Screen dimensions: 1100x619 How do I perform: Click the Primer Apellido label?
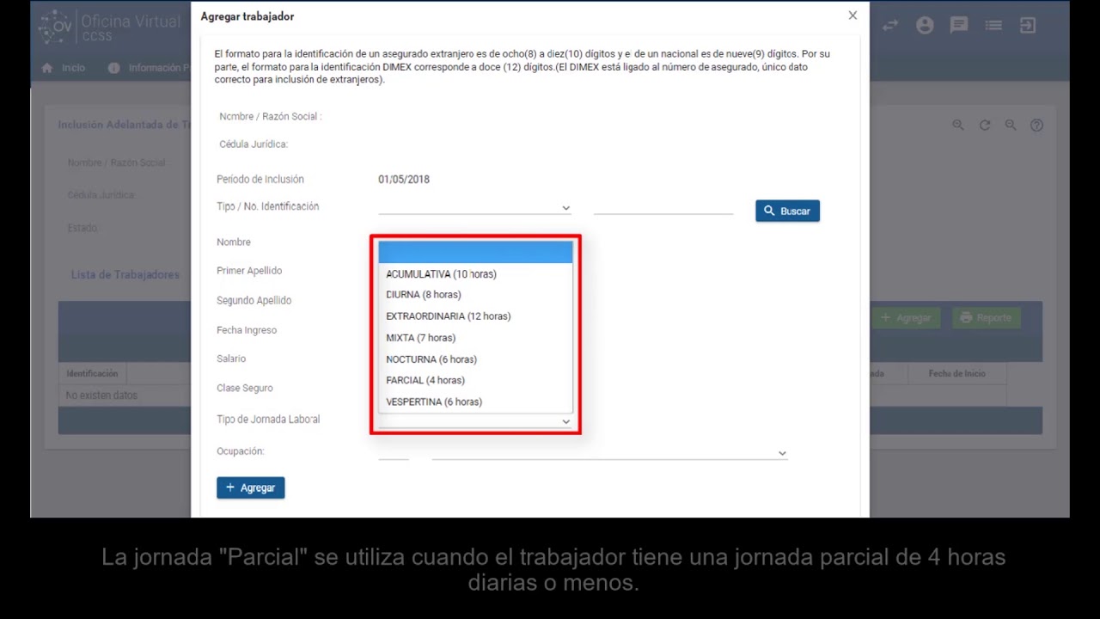249,271
